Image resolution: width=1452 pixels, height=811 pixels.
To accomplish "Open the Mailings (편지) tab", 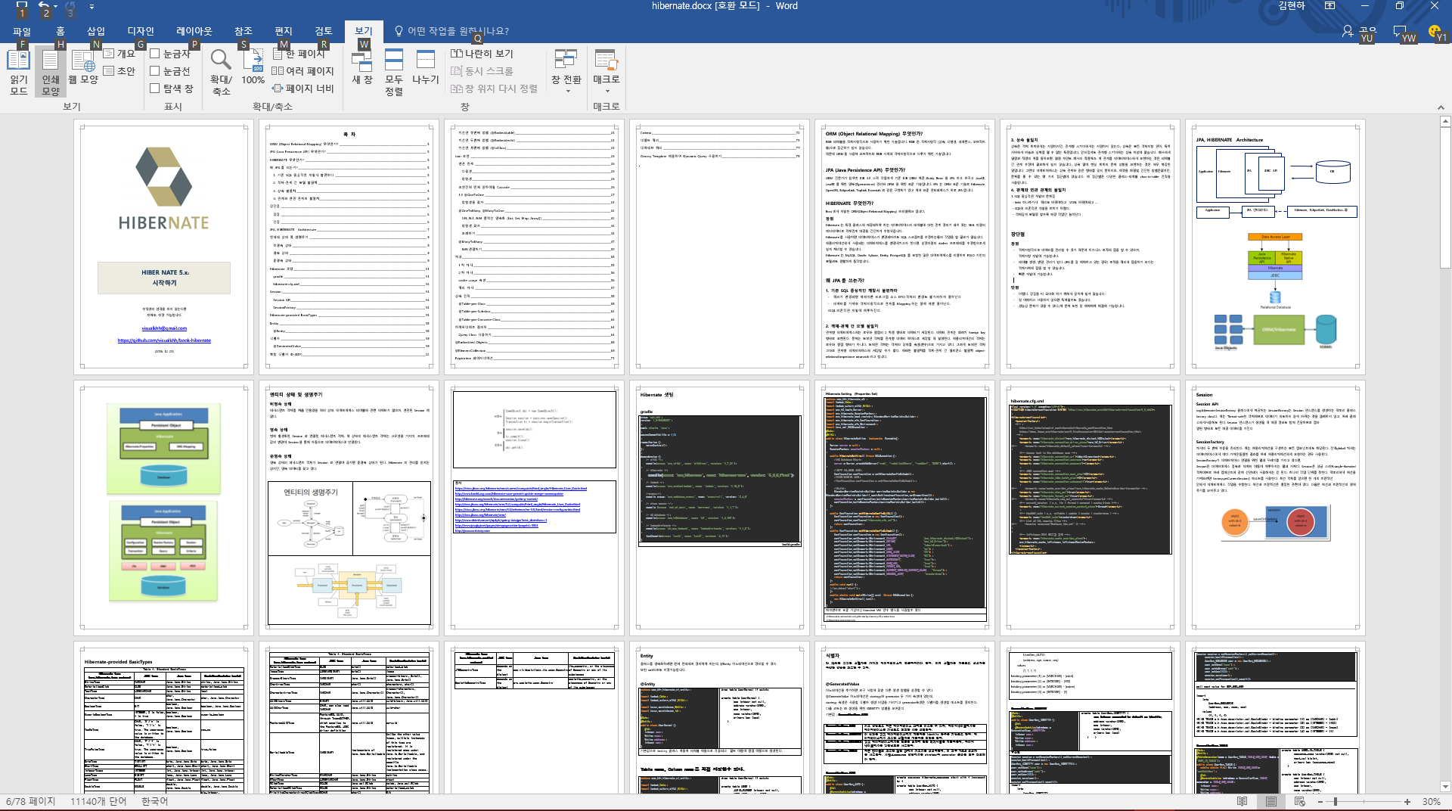I will (x=284, y=31).
